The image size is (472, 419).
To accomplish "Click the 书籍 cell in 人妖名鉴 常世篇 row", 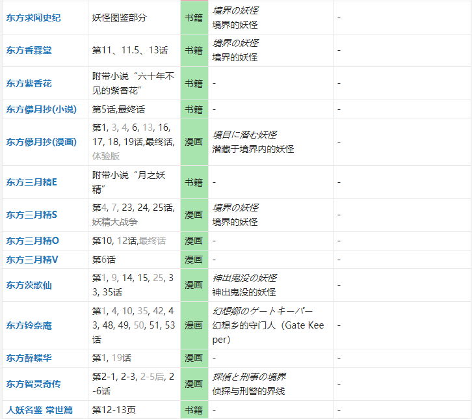I will pyautogui.click(x=194, y=410).
